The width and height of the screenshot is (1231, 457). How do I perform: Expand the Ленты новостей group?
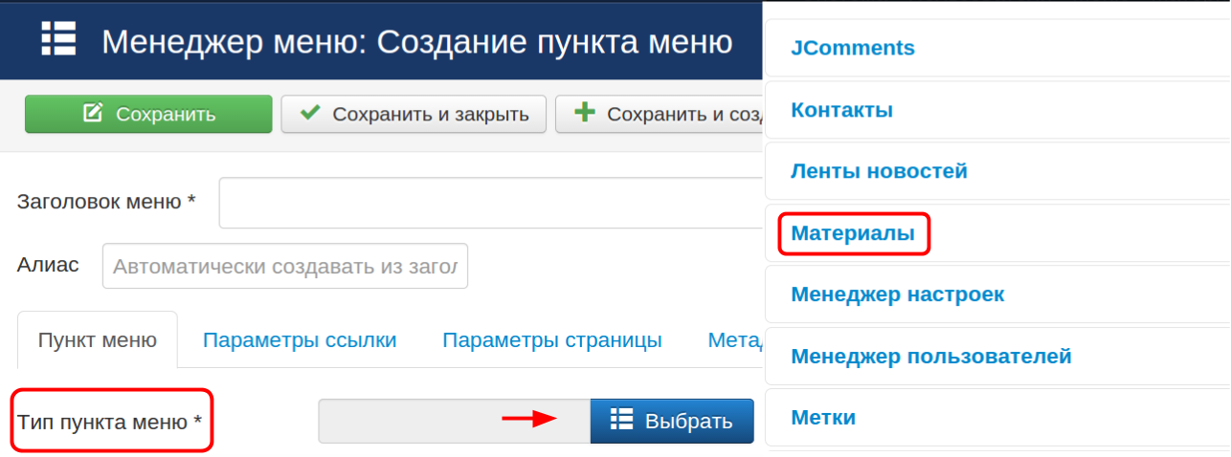[879, 172]
